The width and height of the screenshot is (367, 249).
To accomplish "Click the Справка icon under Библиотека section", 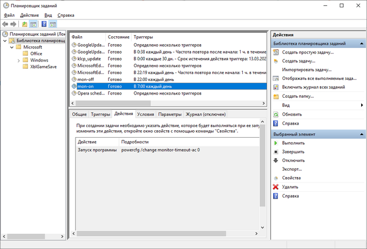I will pos(276,123).
